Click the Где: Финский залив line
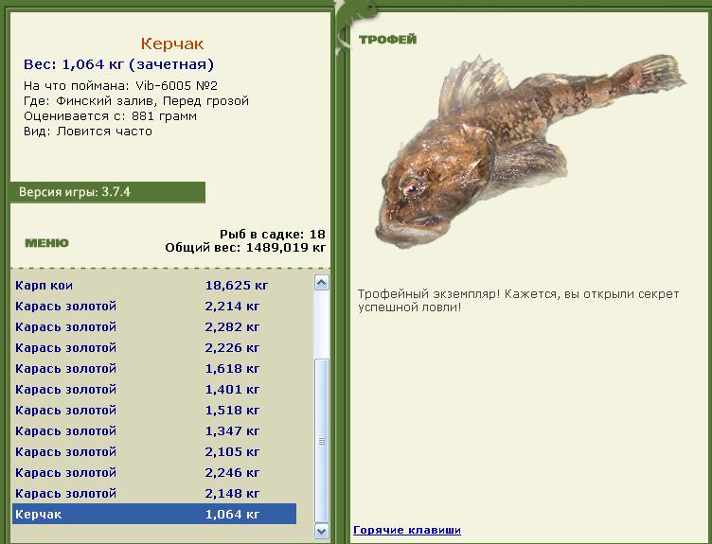Screen dimensions: 712x544 [x=136, y=100]
